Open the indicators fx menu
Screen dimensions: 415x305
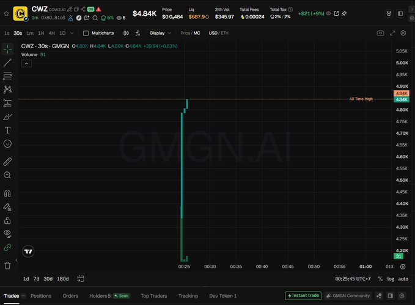138,33
